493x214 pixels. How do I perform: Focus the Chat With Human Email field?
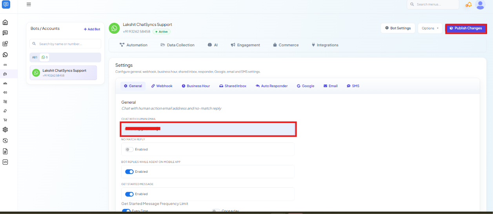(x=208, y=129)
